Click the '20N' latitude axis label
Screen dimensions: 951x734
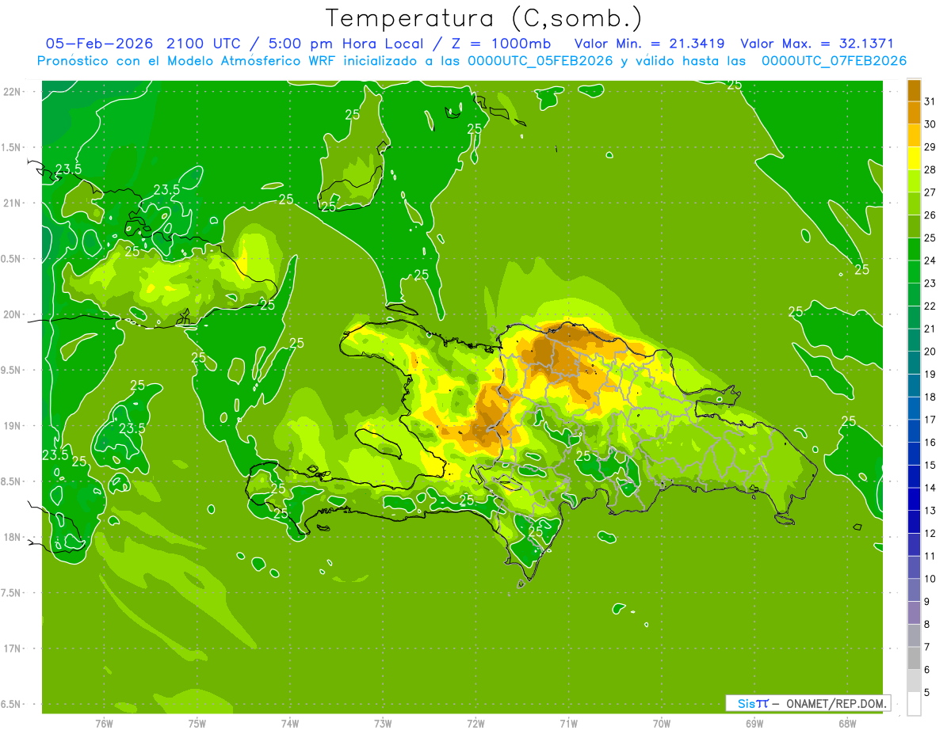[12, 314]
